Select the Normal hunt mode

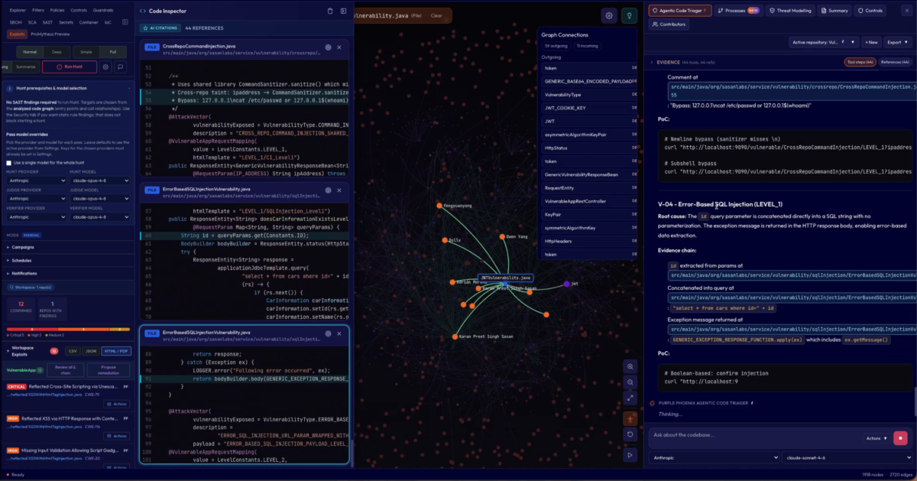click(x=30, y=52)
